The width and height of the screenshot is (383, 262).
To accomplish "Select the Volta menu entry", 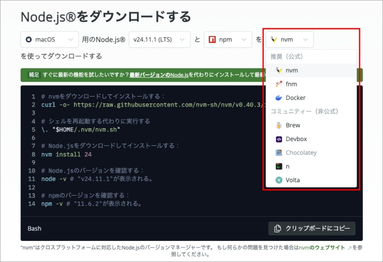I will pyautogui.click(x=293, y=180).
